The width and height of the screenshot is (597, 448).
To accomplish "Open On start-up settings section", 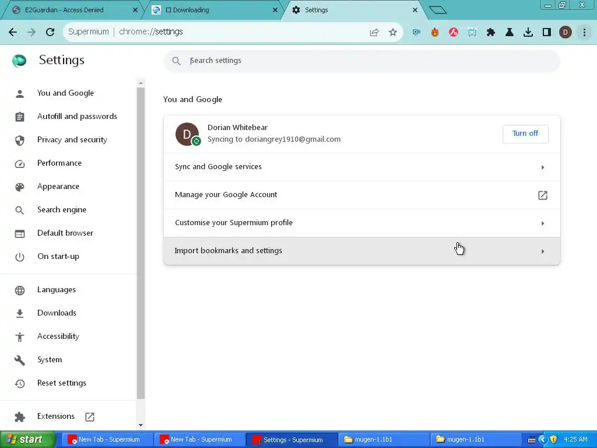I will [x=58, y=257].
